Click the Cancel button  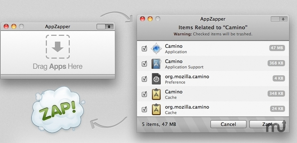coord(228,125)
